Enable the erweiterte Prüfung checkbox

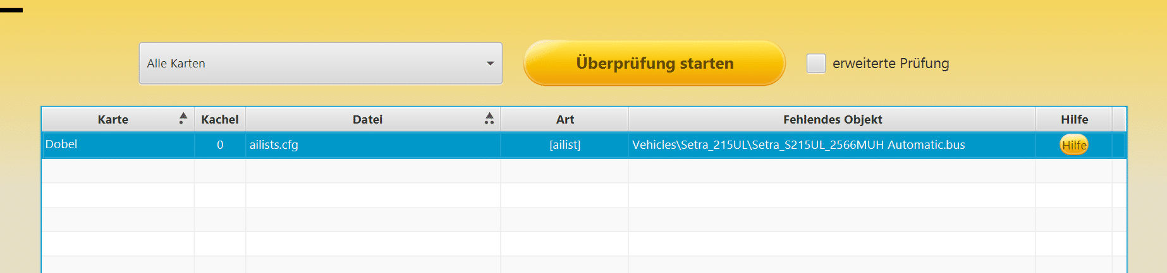816,63
